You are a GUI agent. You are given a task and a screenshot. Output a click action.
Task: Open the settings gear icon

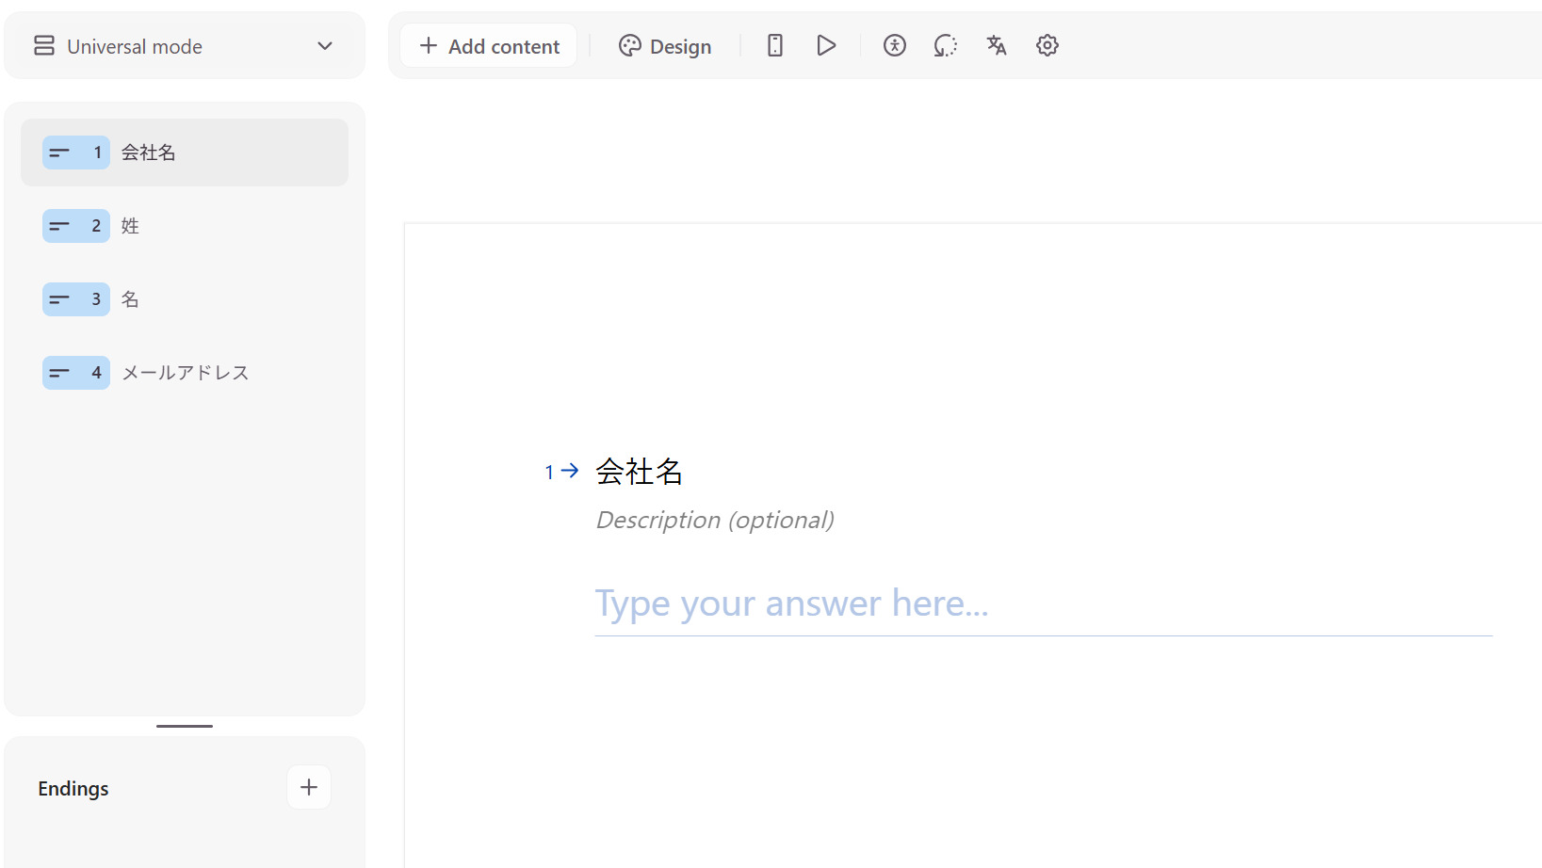[1047, 45]
